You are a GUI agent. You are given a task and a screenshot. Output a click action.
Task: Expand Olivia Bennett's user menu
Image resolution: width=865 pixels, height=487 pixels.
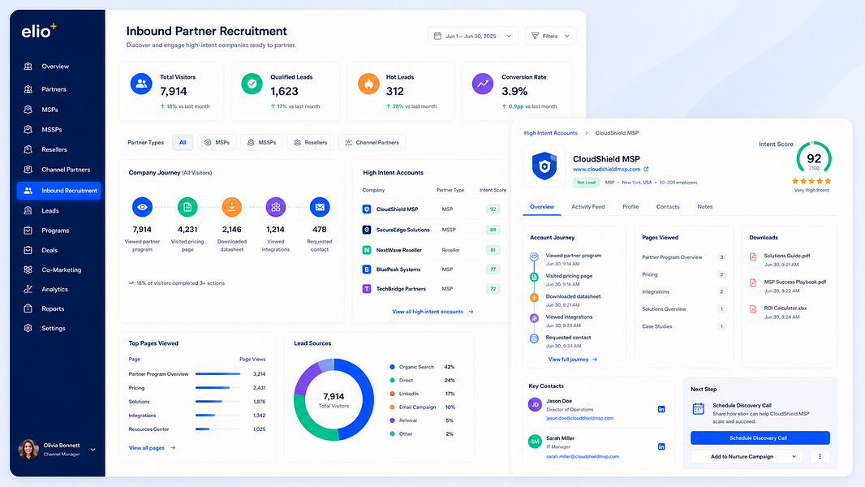click(93, 450)
